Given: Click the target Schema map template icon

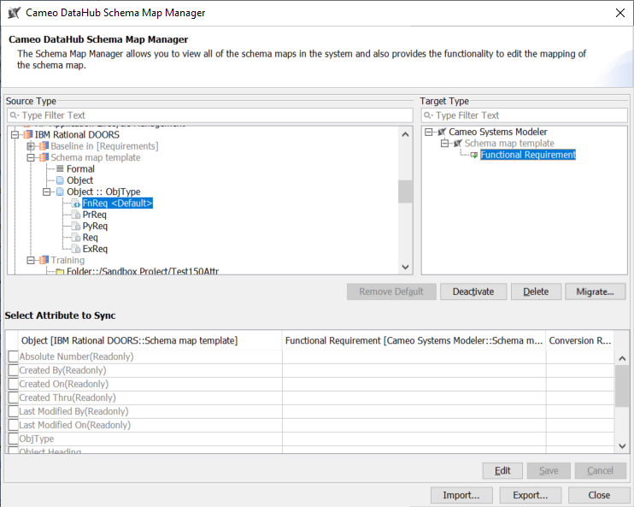Looking at the screenshot, I should 458,144.
